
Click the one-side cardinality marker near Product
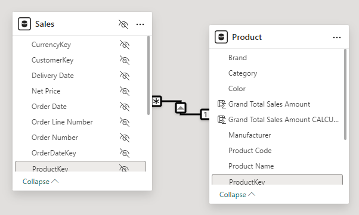click(205, 114)
